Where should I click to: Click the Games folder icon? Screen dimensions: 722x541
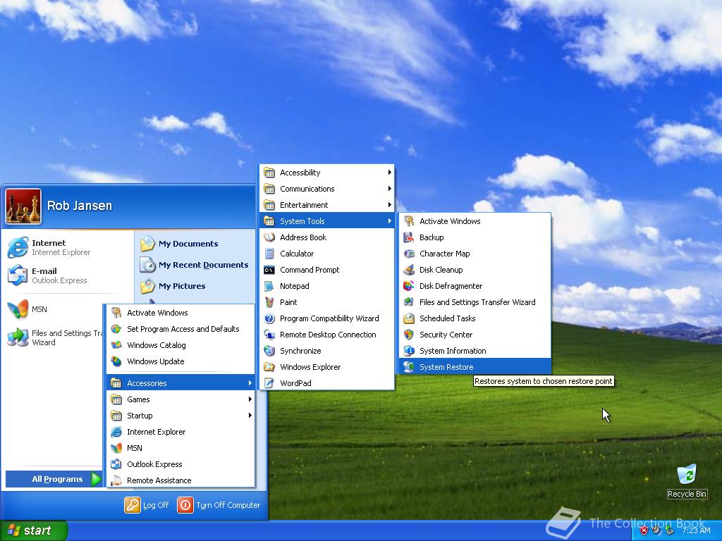pos(116,399)
